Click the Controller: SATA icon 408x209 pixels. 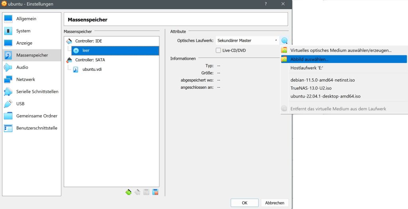[x=69, y=60]
